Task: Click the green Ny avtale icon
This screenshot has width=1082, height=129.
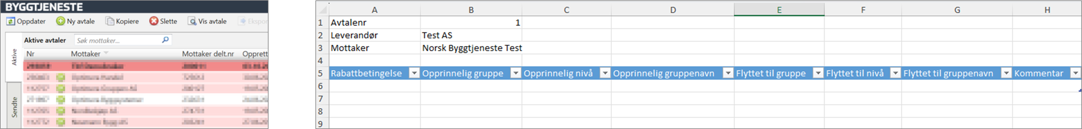Action: click(x=61, y=21)
